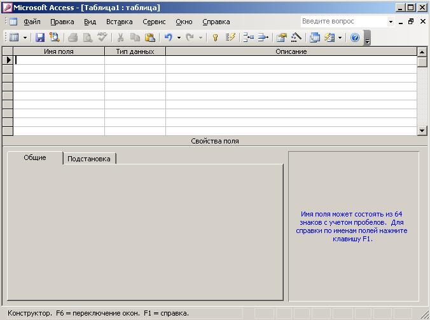Open the Файл menu

click(32, 22)
